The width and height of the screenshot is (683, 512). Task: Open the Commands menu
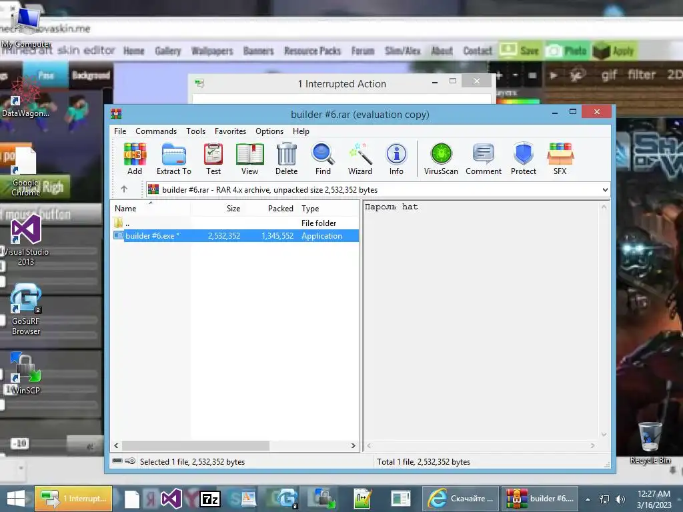coord(156,131)
